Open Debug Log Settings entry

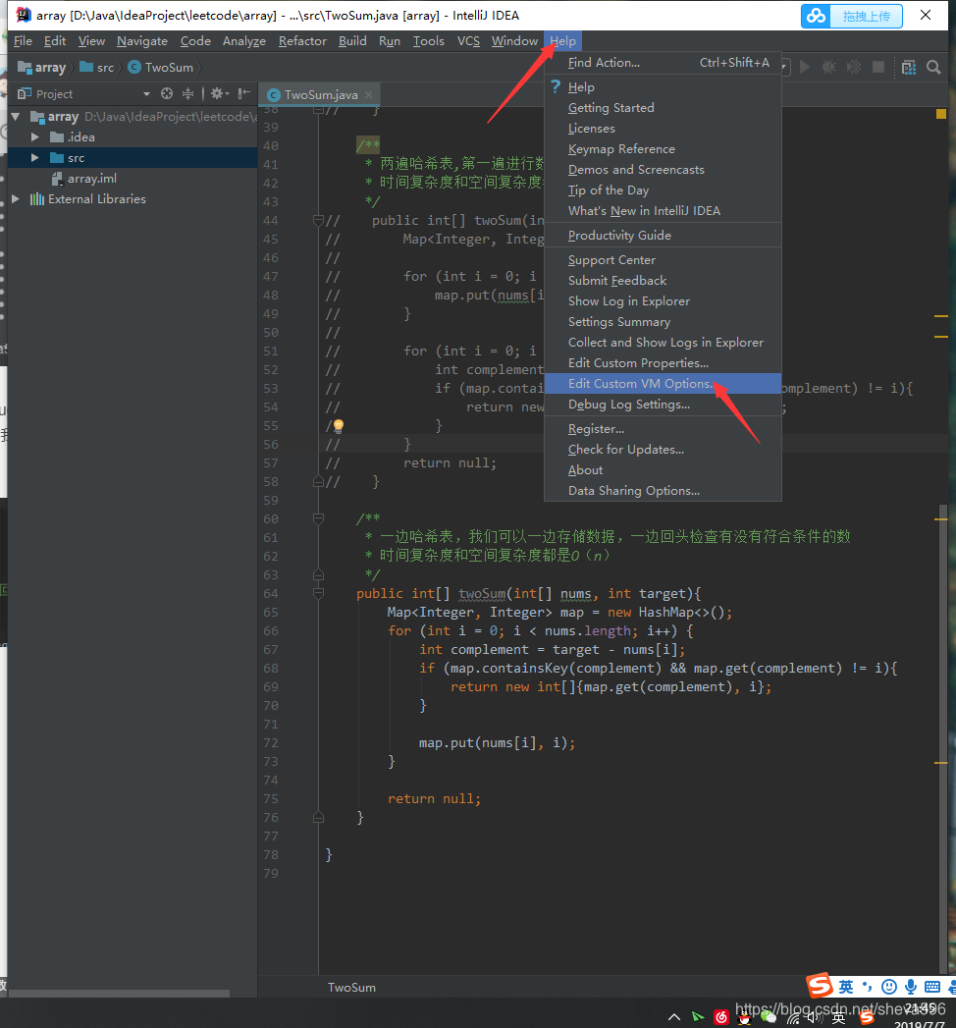click(663, 405)
